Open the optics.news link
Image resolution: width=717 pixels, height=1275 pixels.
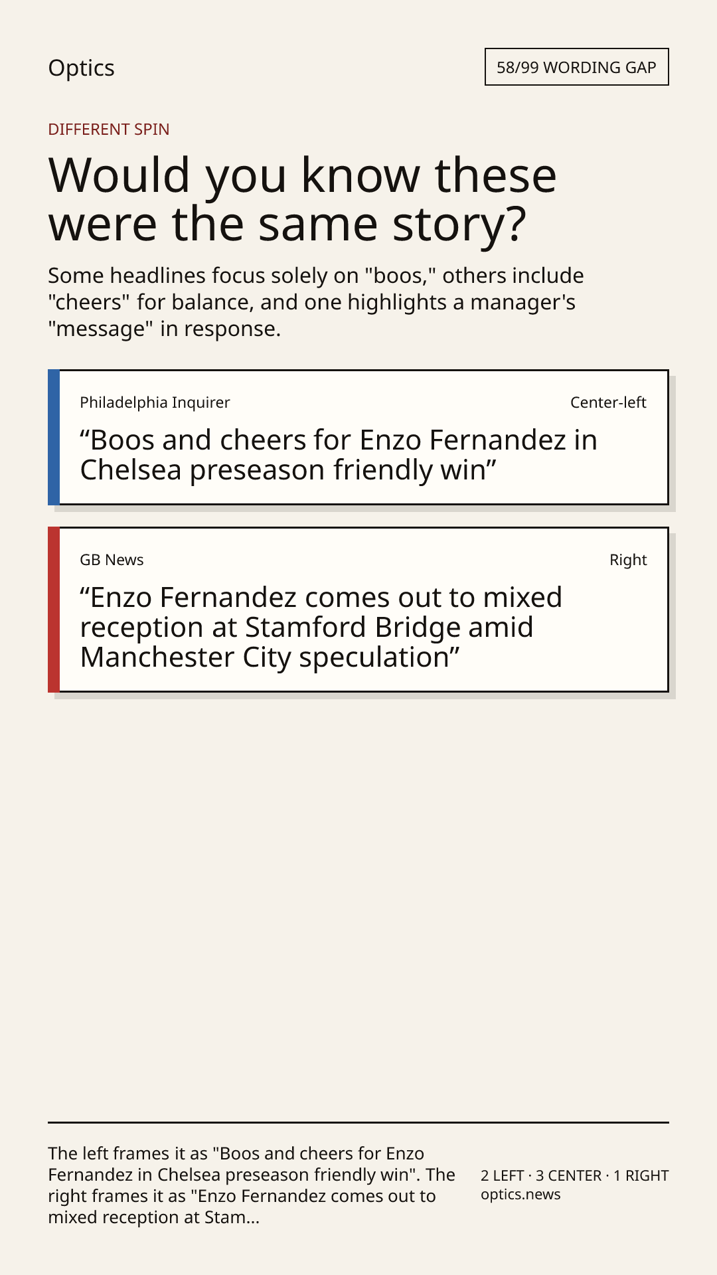(520, 1195)
